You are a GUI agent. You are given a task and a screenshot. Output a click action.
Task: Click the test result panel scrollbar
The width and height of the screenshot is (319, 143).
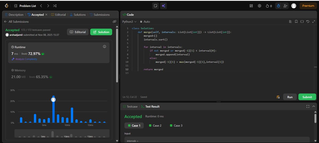tap(315, 119)
